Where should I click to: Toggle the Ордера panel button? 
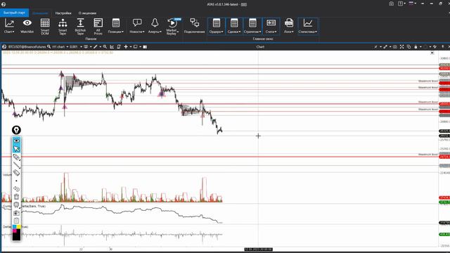[x=217, y=26]
